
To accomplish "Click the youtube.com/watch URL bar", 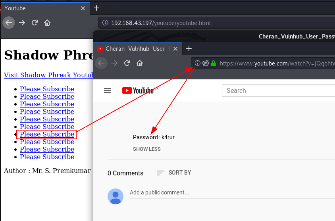I will coord(263,63).
